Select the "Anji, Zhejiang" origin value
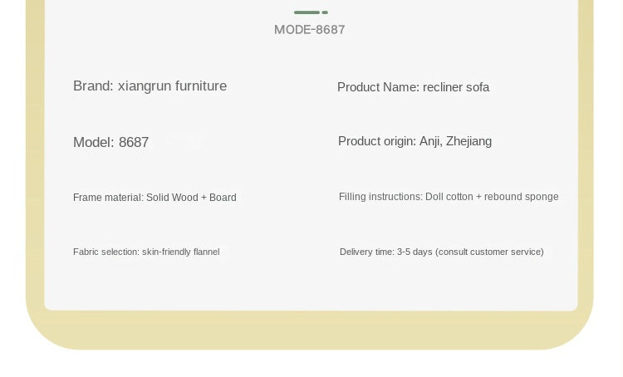623x377 pixels. click(455, 141)
